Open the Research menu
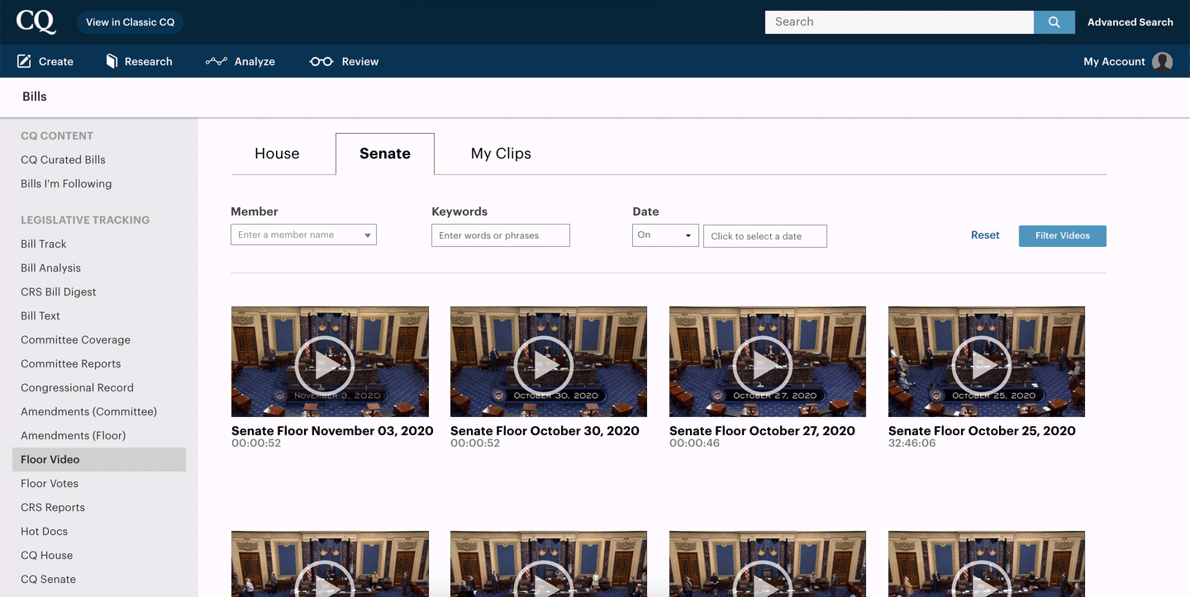This screenshot has height=597, width=1190. pos(139,61)
